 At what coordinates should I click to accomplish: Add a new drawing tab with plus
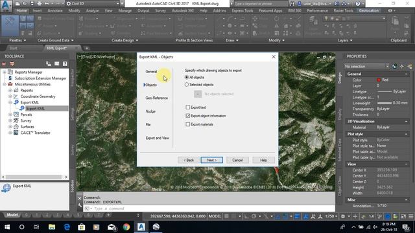(x=86, y=48)
